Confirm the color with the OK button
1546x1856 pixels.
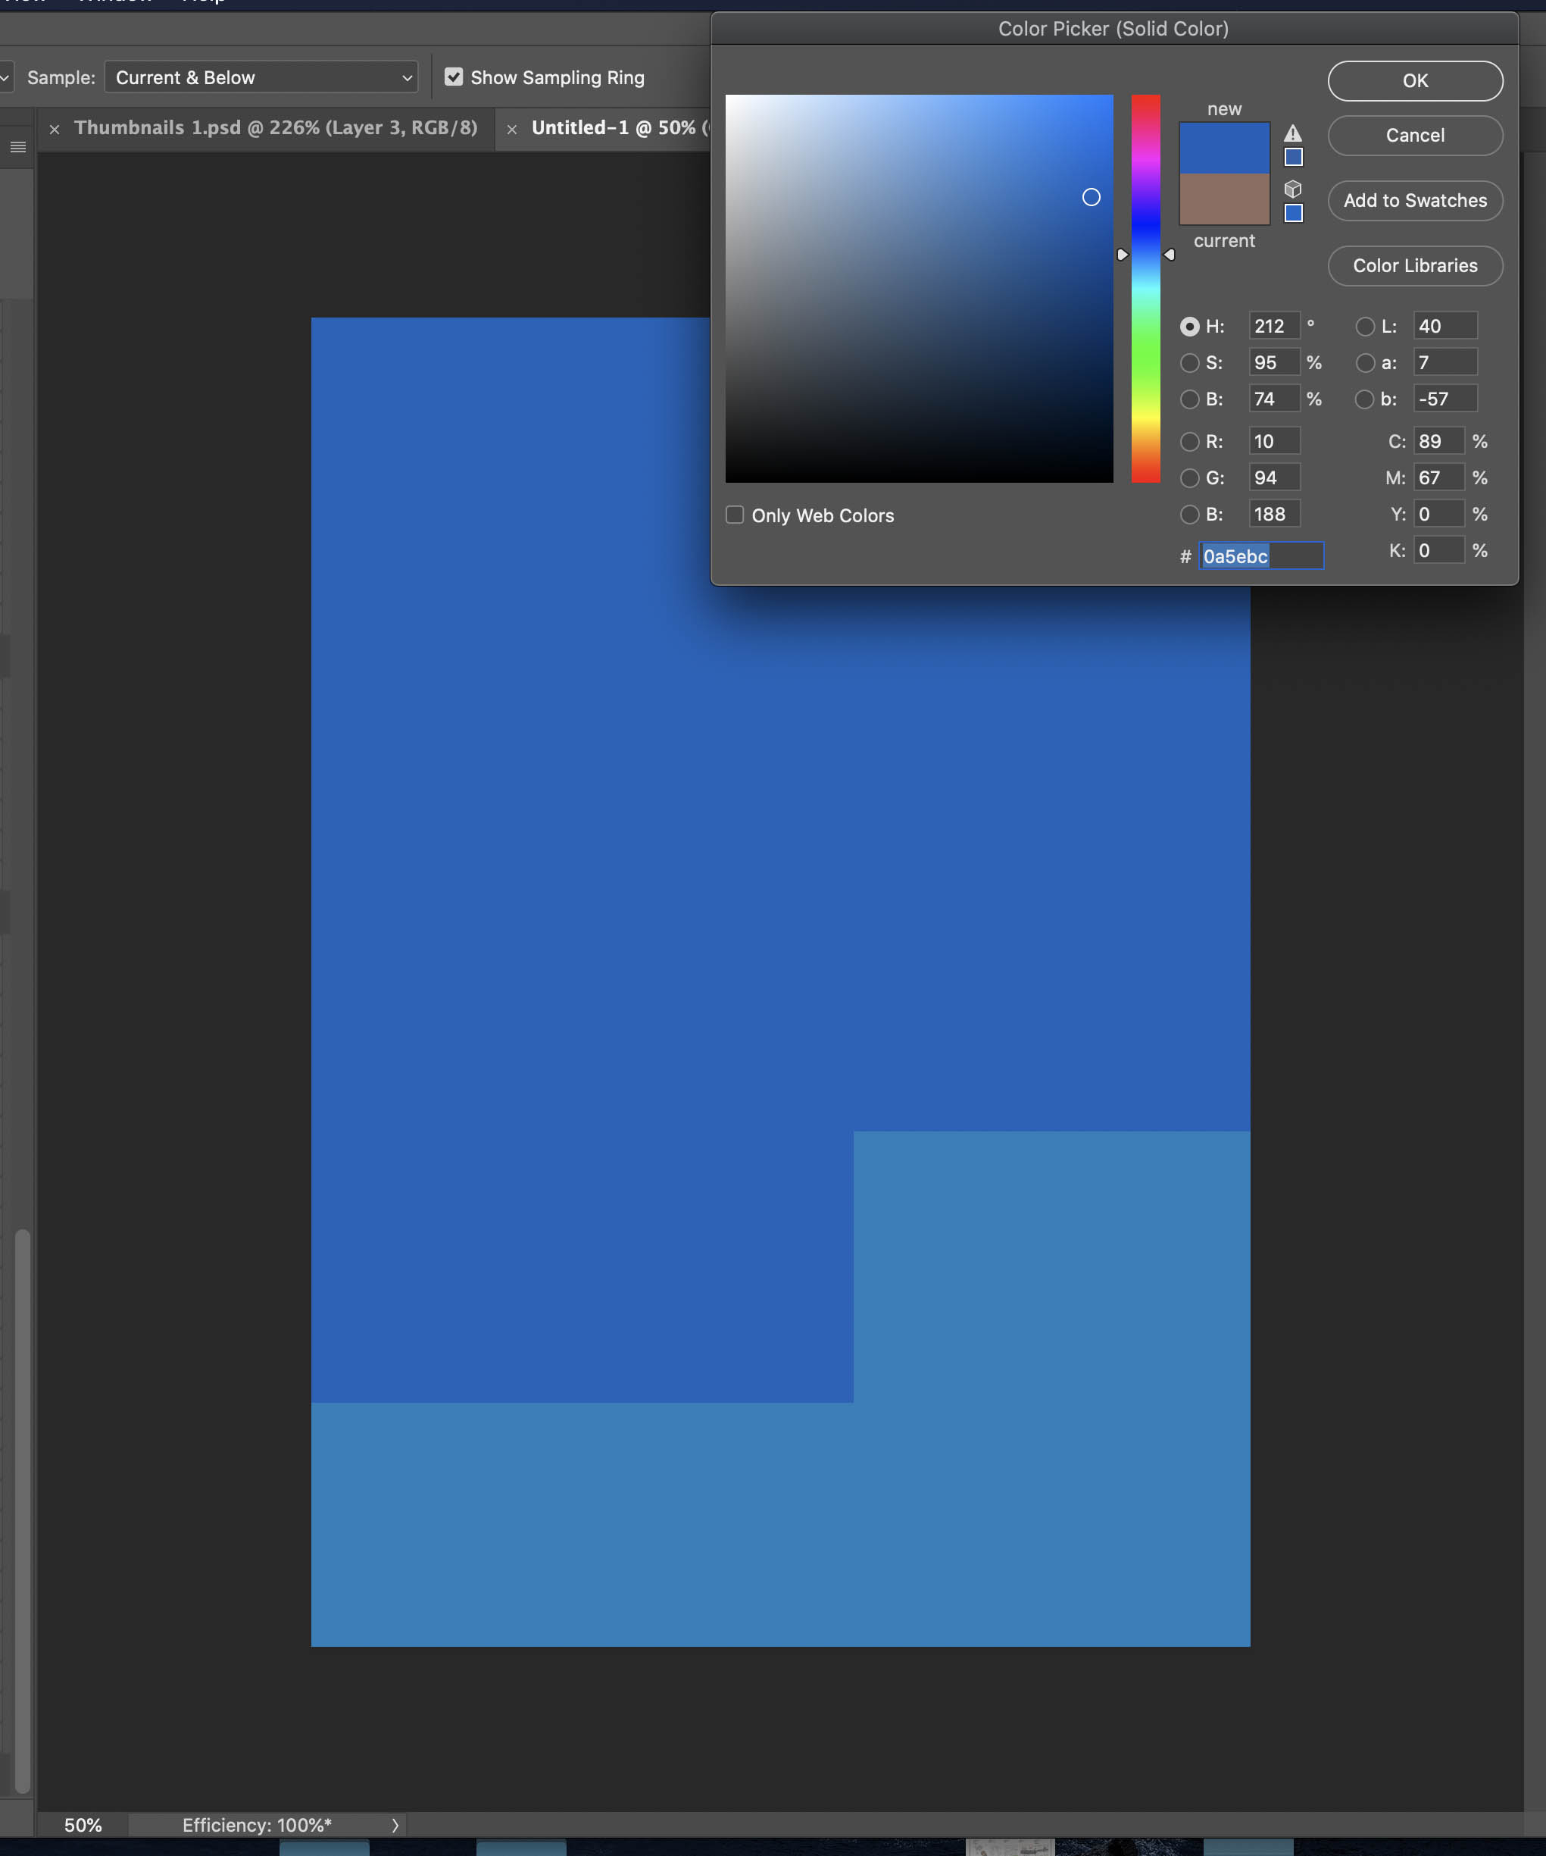click(1413, 80)
